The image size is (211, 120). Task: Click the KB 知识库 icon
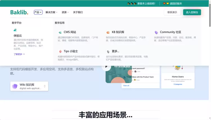pos(108,32)
